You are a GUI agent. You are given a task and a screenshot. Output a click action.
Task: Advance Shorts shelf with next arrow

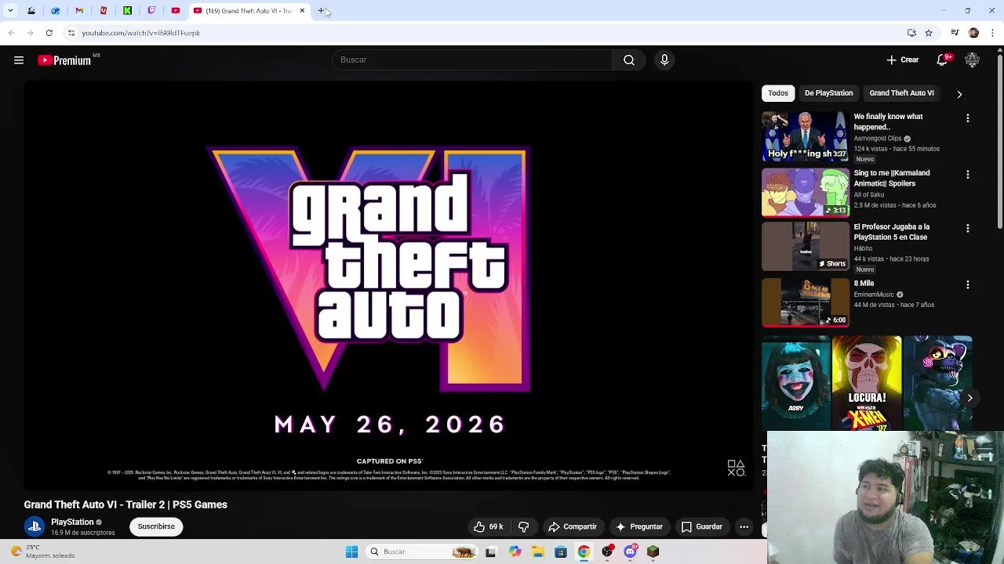969,398
